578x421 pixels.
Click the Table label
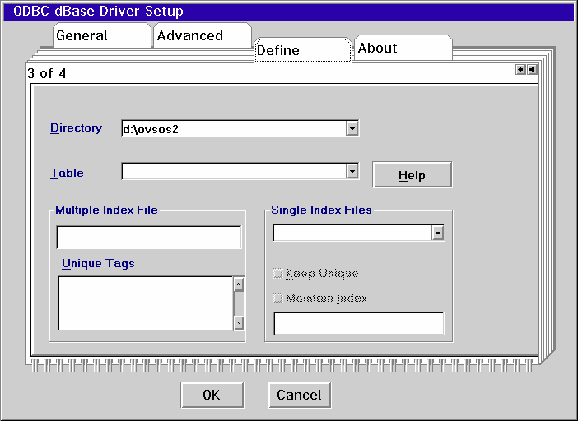67,173
